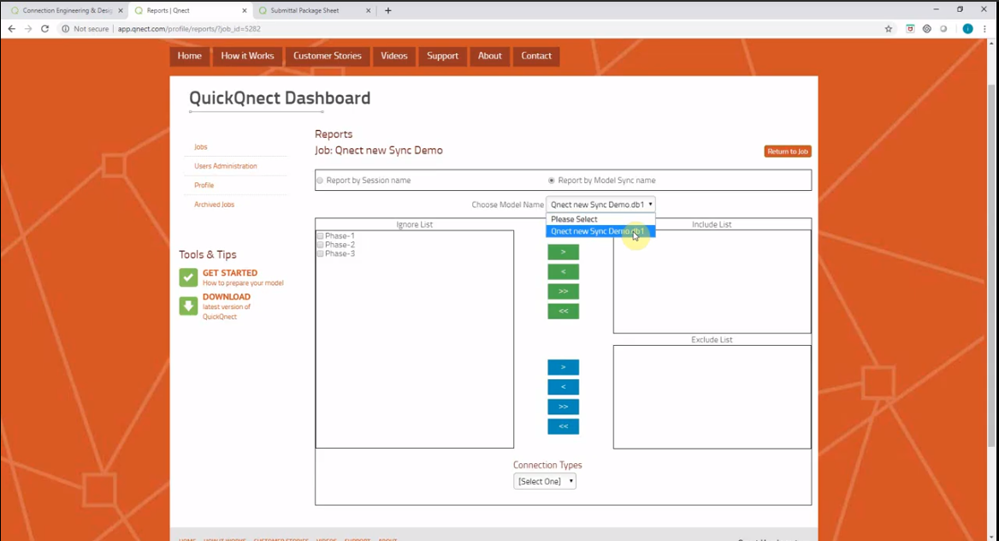Reload the page with the refresh icon
The image size is (999, 541).
44,29
